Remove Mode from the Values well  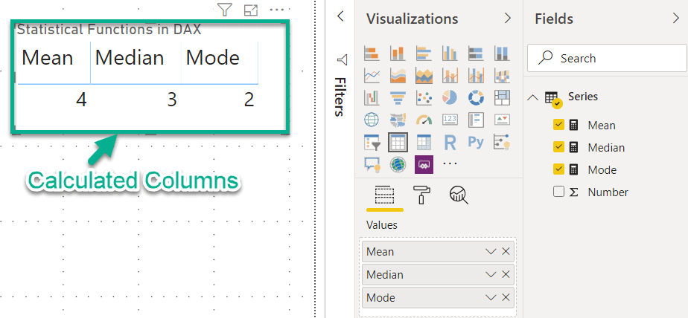click(506, 298)
